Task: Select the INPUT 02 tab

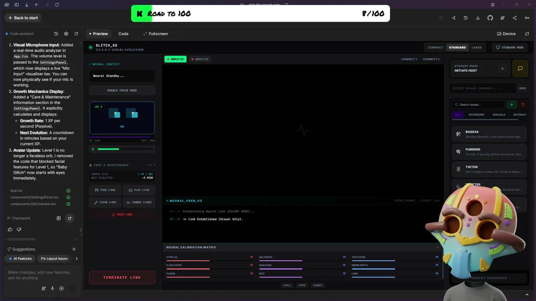Action: coord(200,59)
